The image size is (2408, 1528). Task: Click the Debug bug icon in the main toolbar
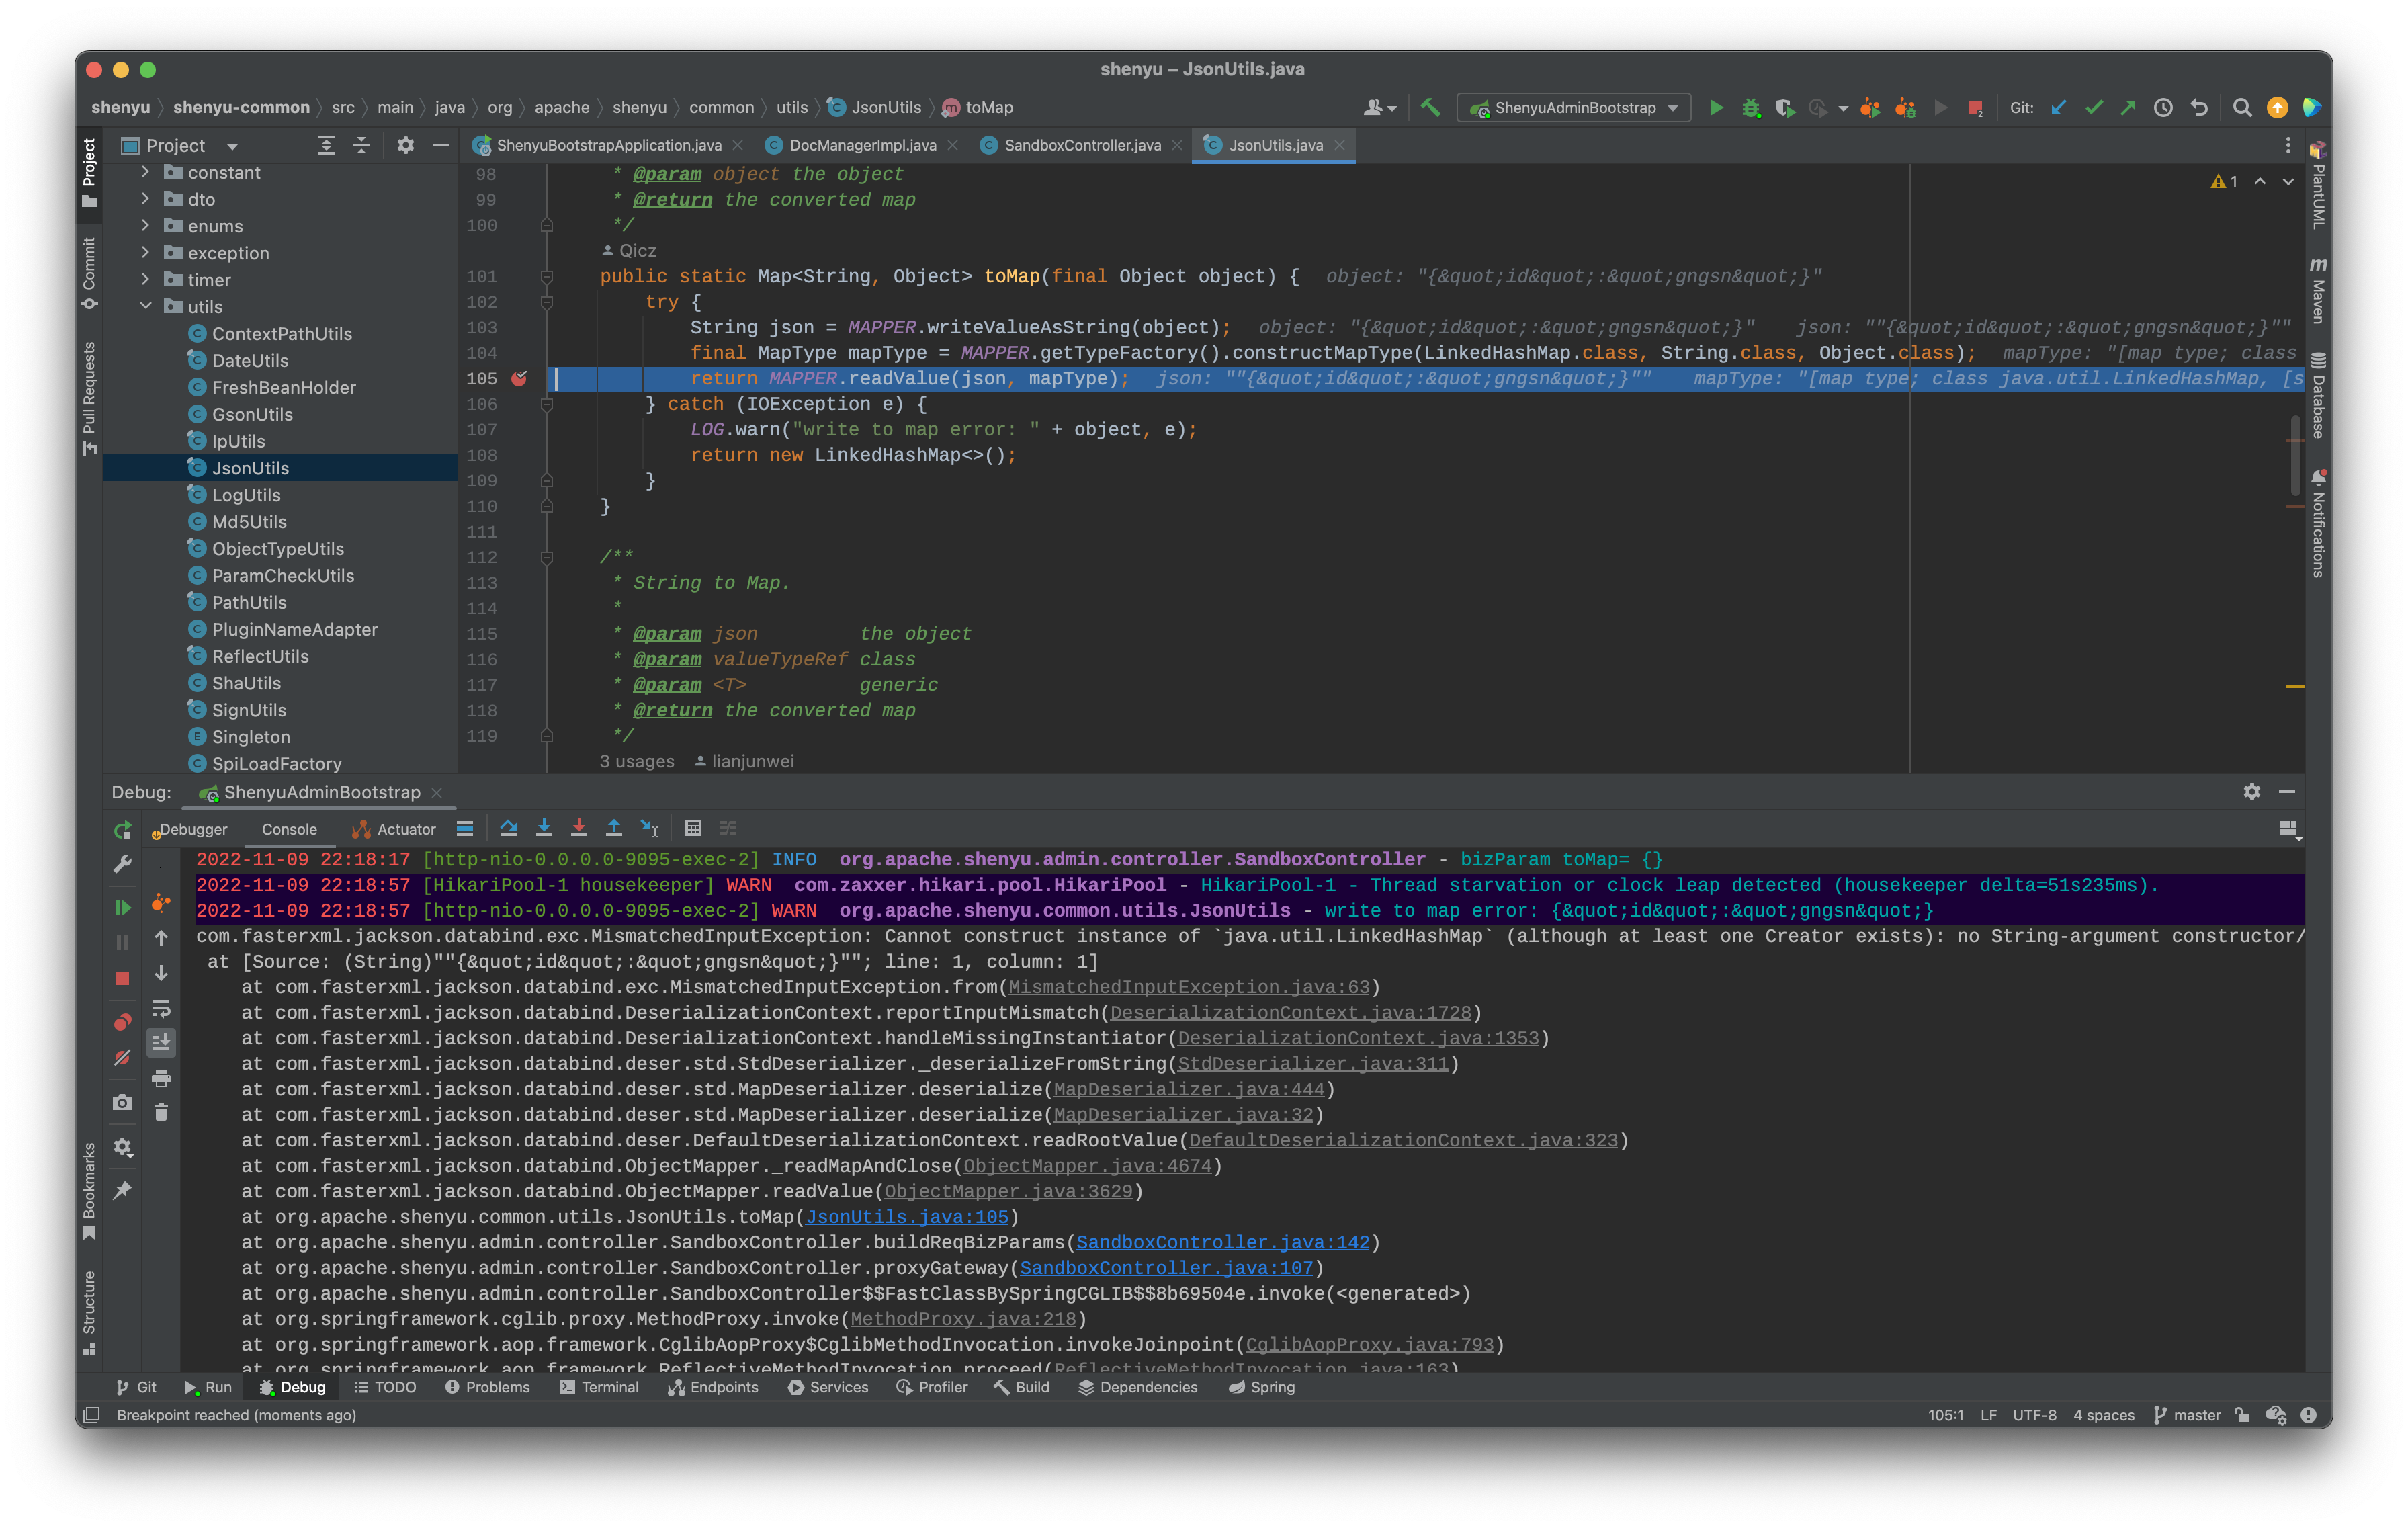point(1751,107)
